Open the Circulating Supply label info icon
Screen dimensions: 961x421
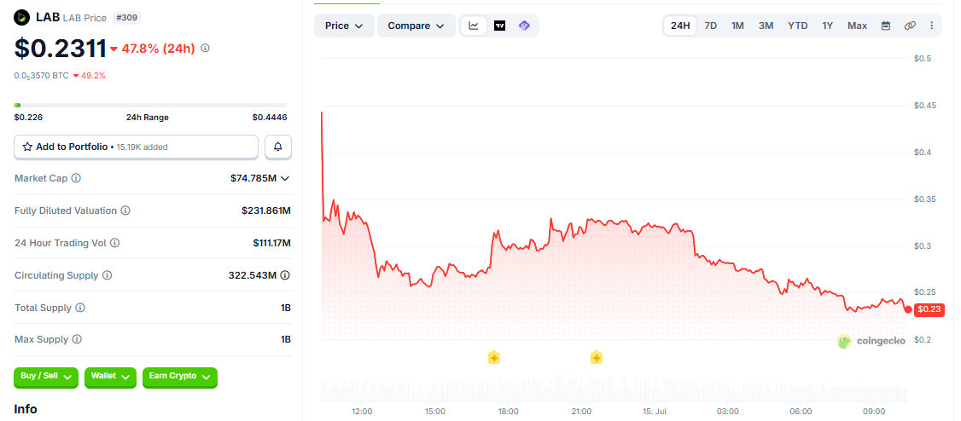(108, 275)
